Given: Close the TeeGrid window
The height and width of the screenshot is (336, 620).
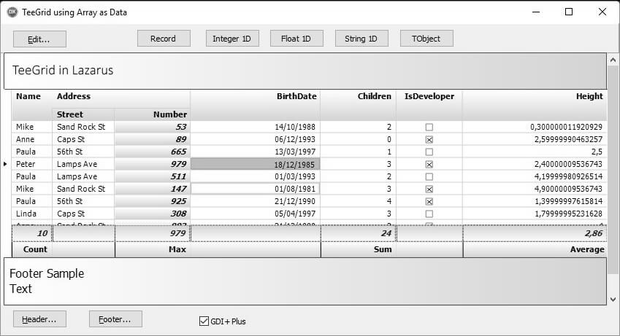Looking at the screenshot, I should coord(602,12).
